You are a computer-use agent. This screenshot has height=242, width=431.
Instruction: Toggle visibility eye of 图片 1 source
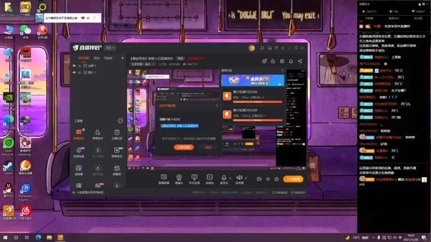click(x=74, y=73)
